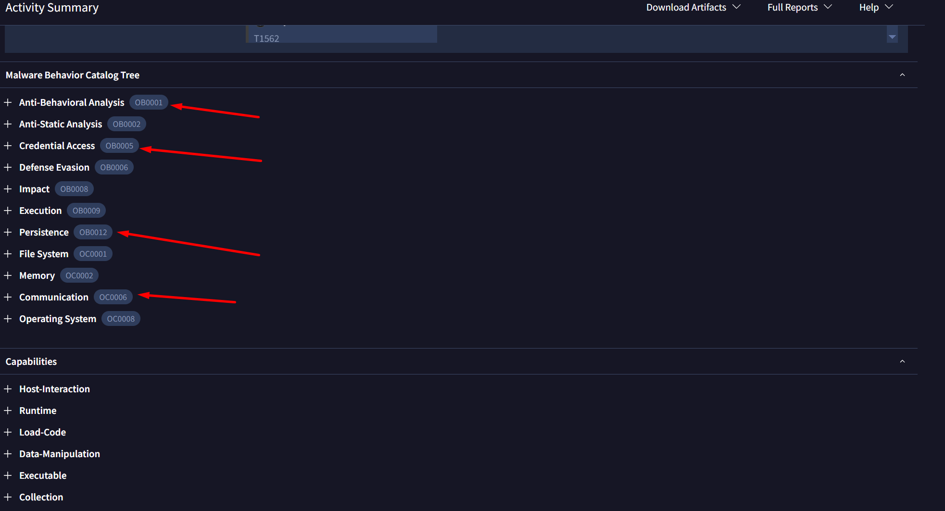Screen dimensions: 945x511
Task: Click the plus icon beside Persistence
Action: [x=8, y=232]
